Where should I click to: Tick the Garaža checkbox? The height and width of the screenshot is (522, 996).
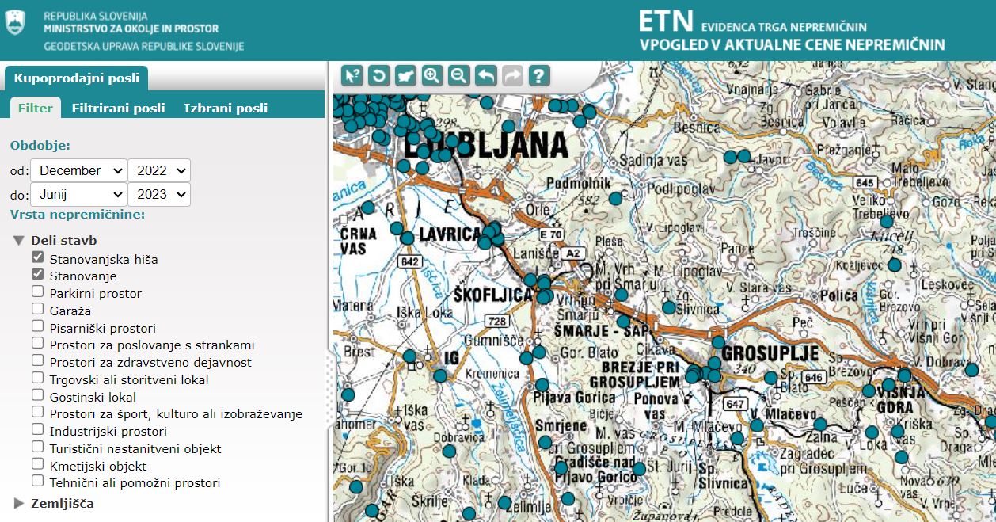point(38,309)
